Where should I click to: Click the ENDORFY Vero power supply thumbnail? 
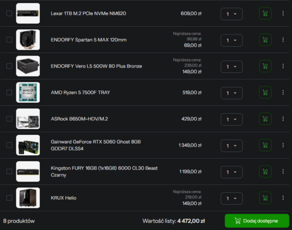click(28, 66)
